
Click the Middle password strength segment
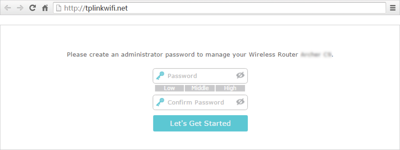point(200,88)
